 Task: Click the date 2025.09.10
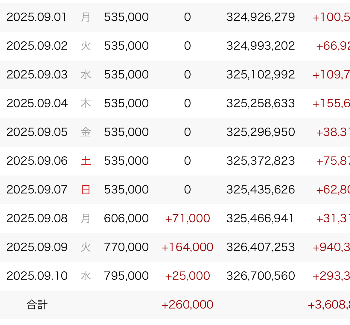click(x=37, y=276)
